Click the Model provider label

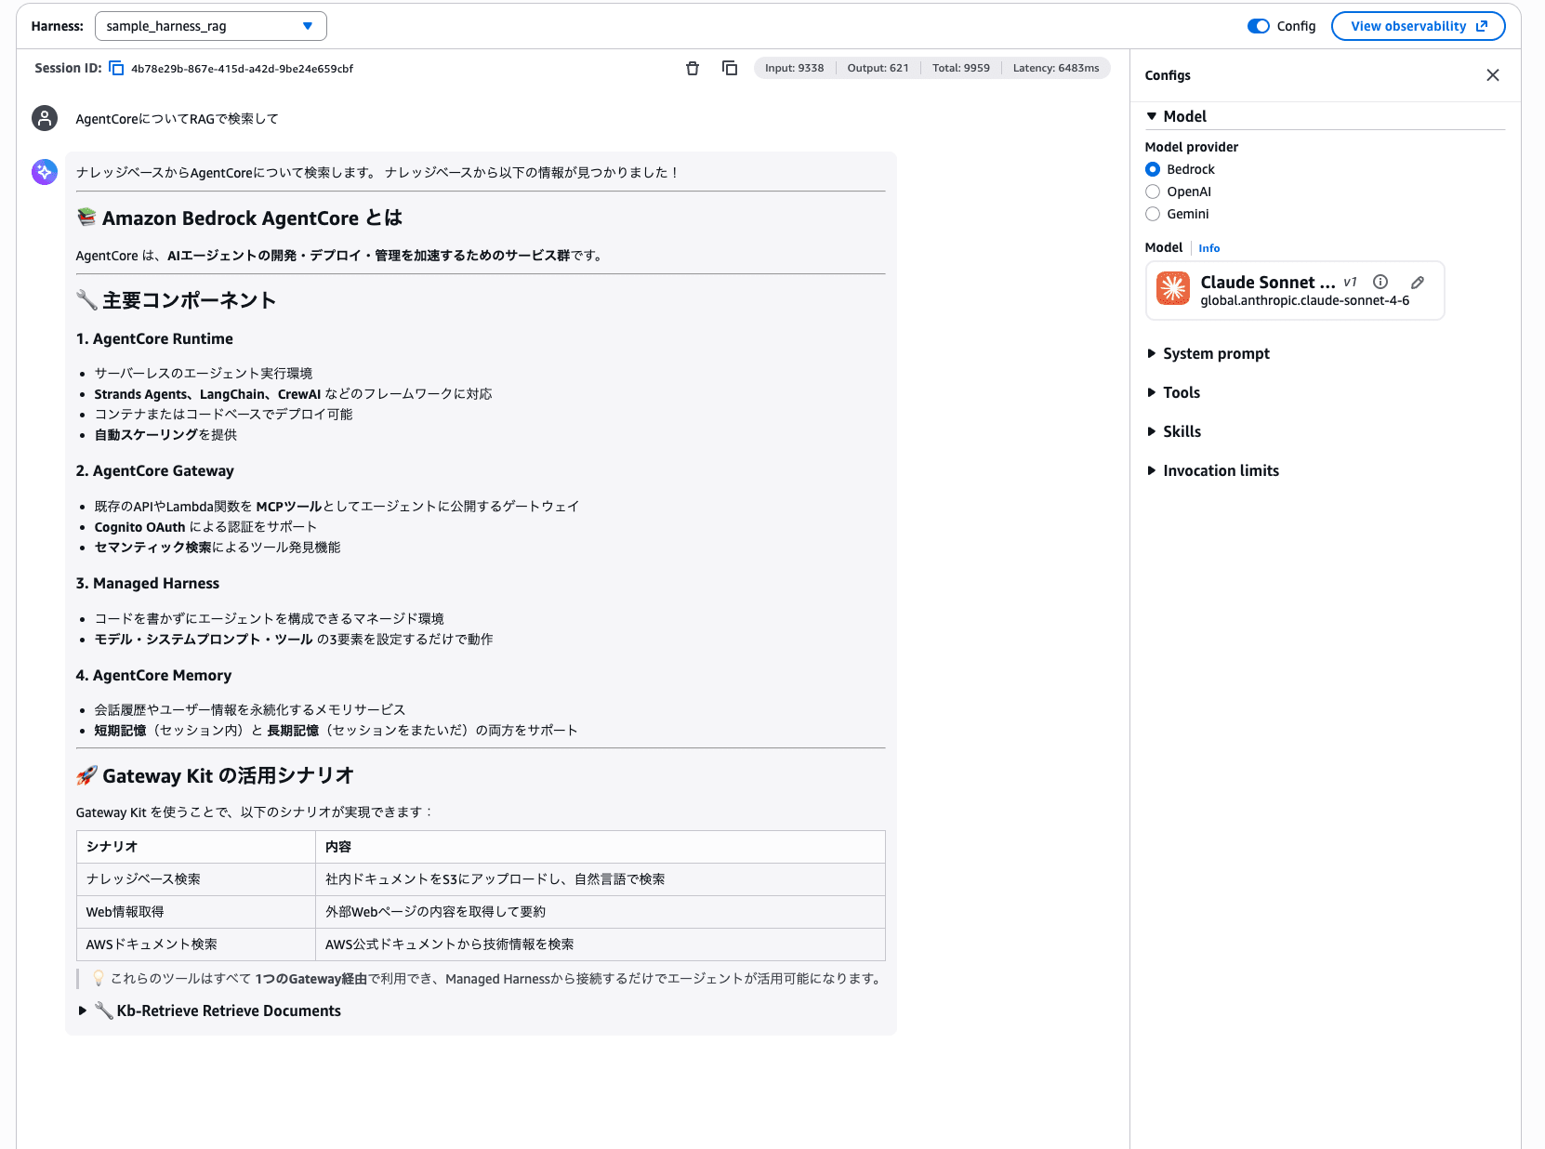[x=1191, y=147]
